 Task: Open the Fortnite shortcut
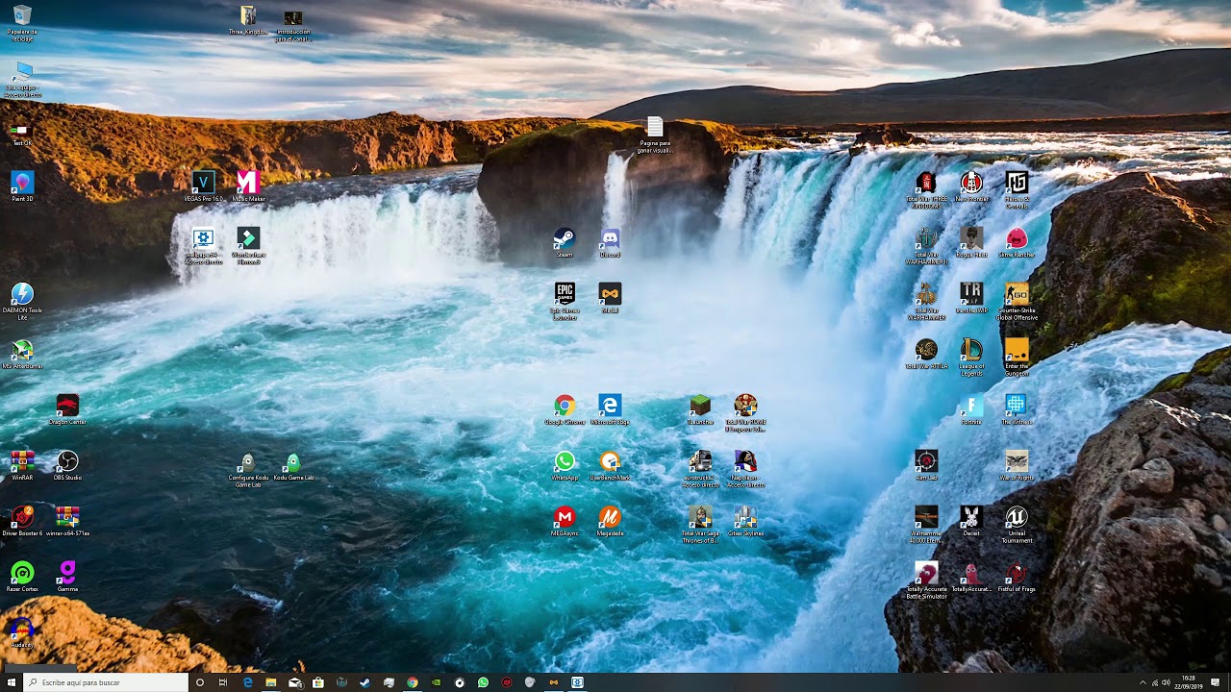click(971, 409)
